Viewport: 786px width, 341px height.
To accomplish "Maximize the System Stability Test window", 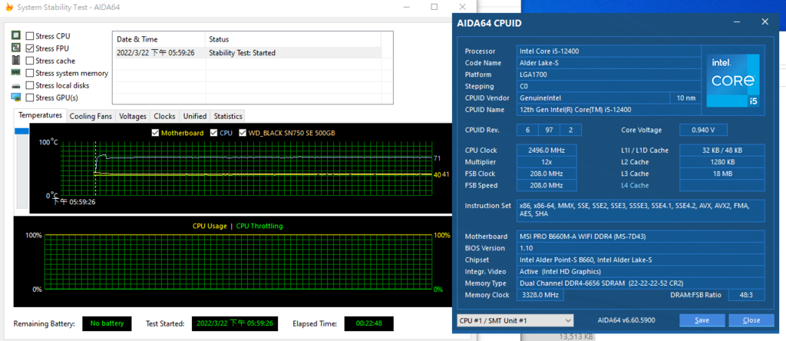I will pyautogui.click(x=434, y=7).
